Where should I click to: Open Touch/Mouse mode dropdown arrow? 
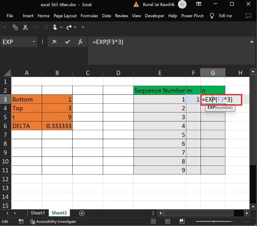tap(61, 27)
